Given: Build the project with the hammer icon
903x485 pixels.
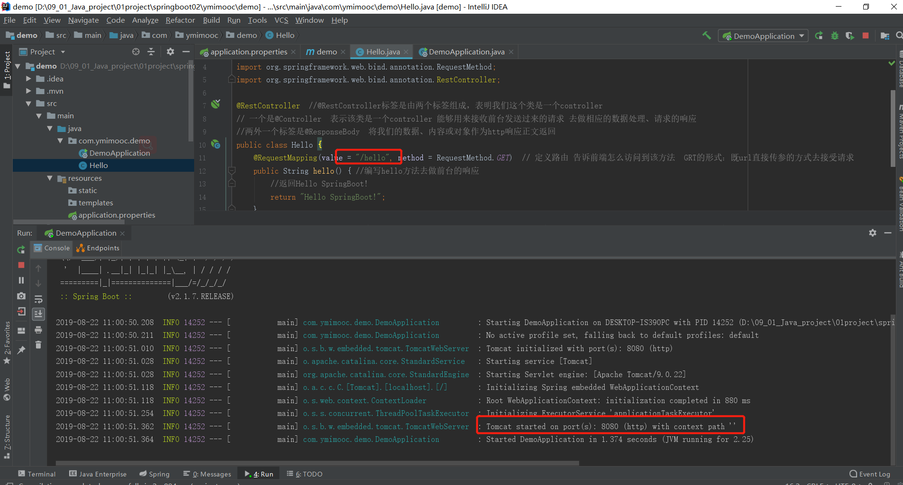Looking at the screenshot, I should tap(706, 35).
